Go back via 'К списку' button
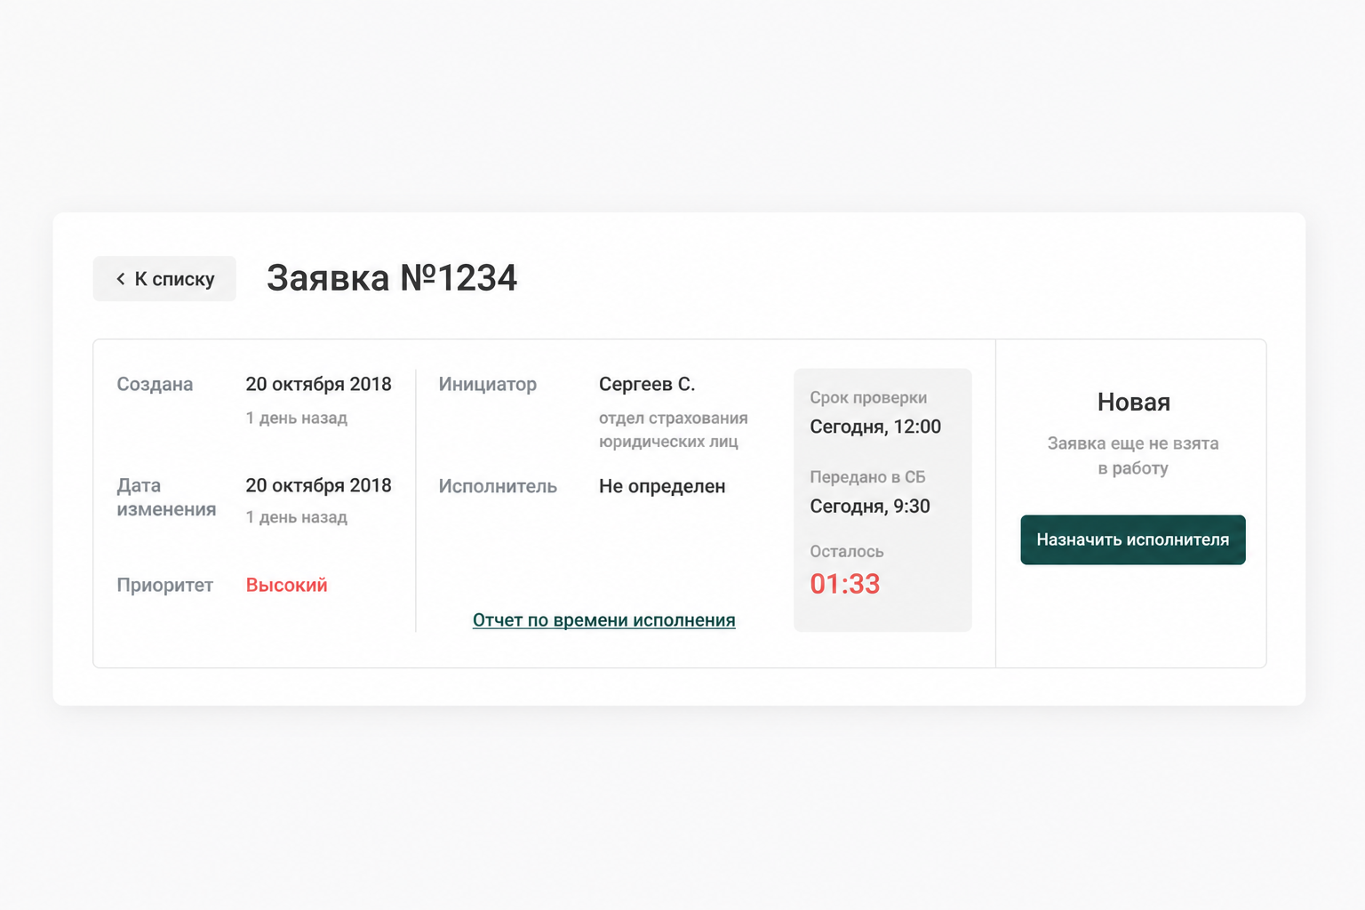 pyautogui.click(x=164, y=279)
